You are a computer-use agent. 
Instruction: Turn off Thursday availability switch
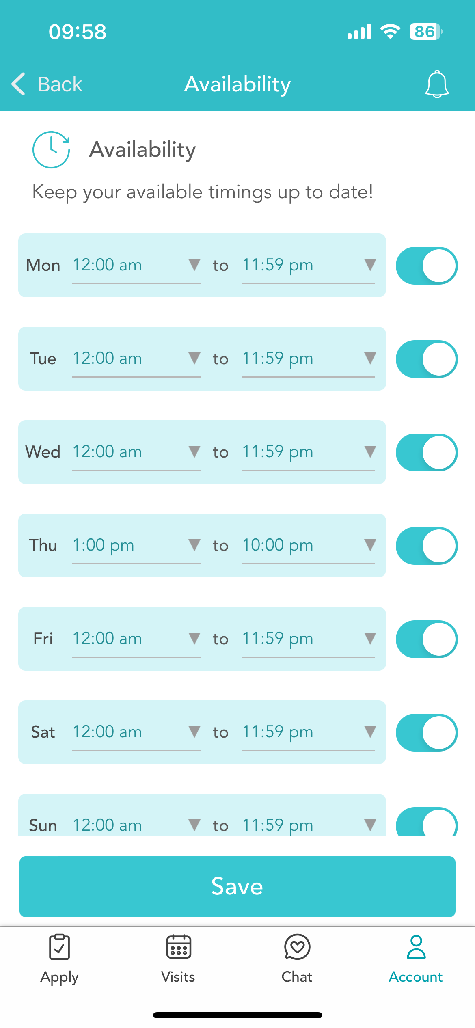[427, 546]
